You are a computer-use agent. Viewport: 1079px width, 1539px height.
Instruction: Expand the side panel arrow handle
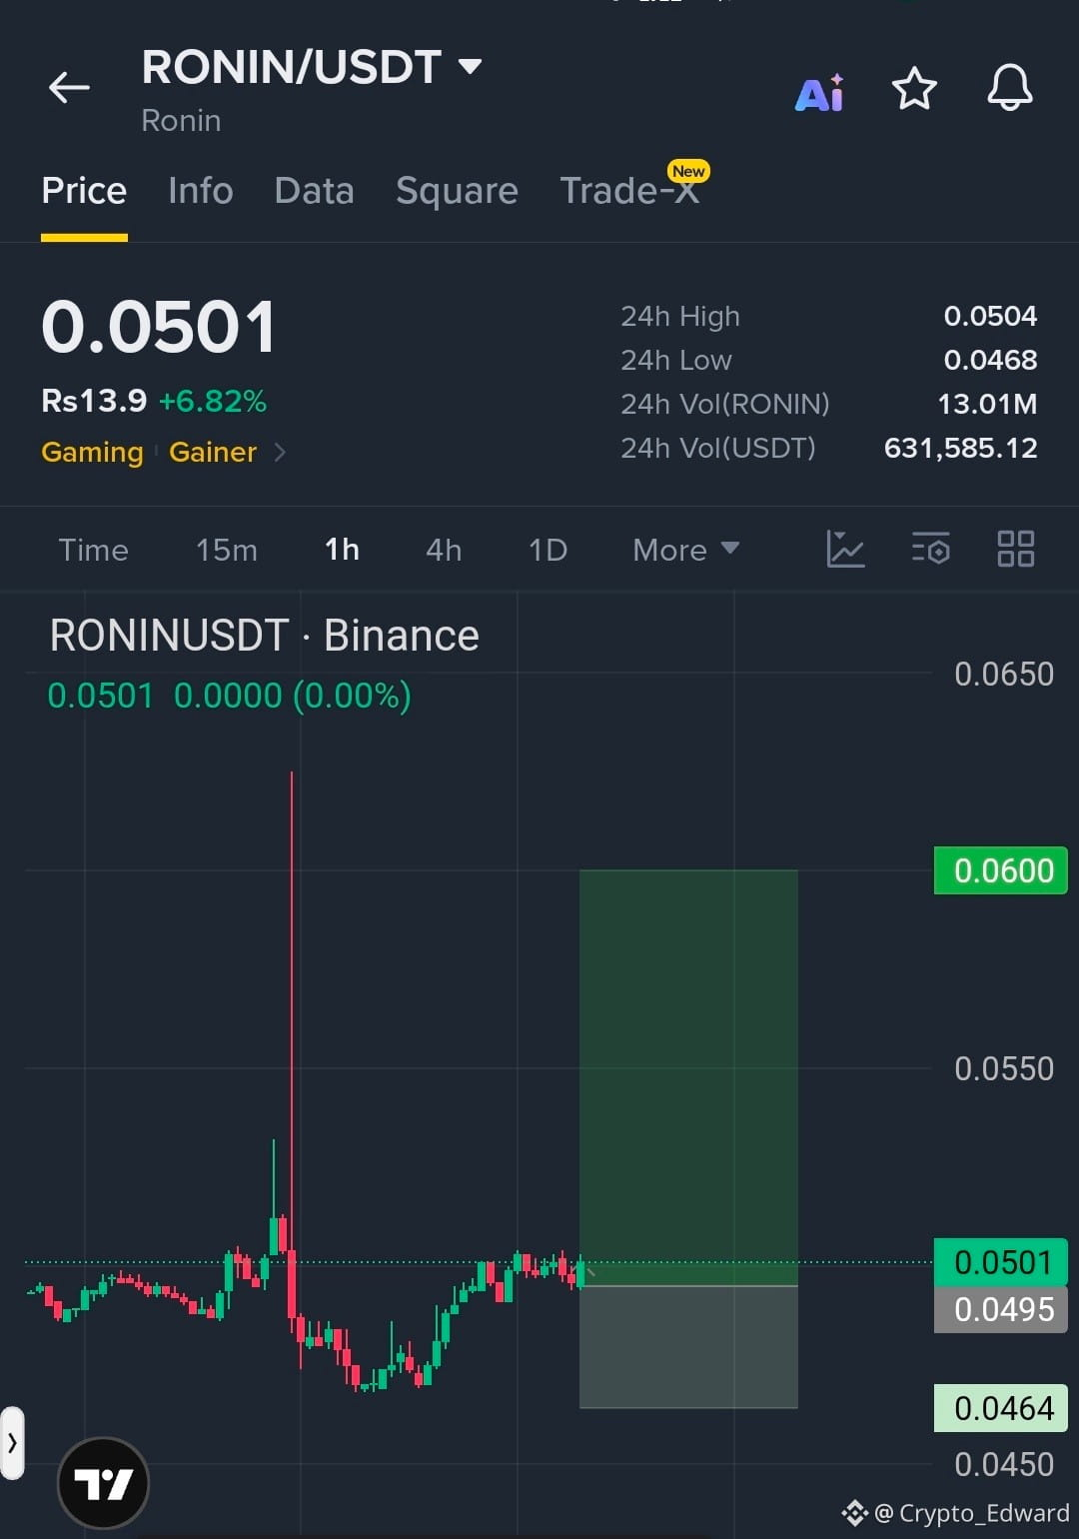(12, 1443)
